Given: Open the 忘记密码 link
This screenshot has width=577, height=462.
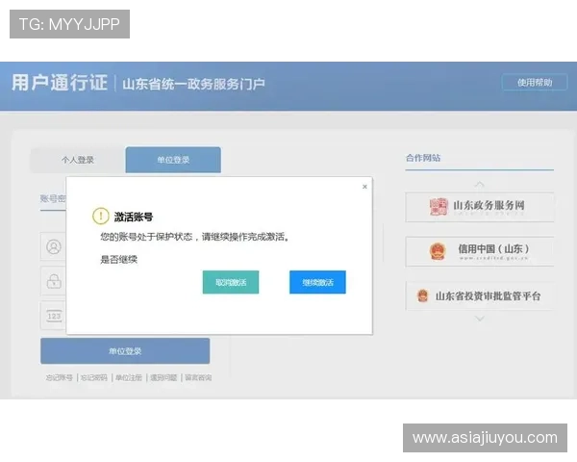Looking at the screenshot, I should pyautogui.click(x=94, y=377).
